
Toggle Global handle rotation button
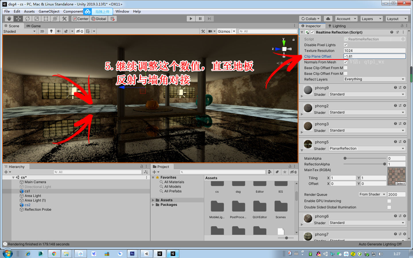99,19
